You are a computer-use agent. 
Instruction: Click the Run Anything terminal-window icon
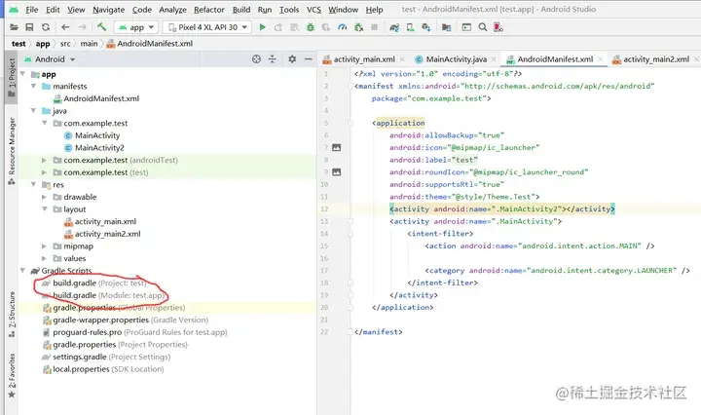(x=466, y=27)
